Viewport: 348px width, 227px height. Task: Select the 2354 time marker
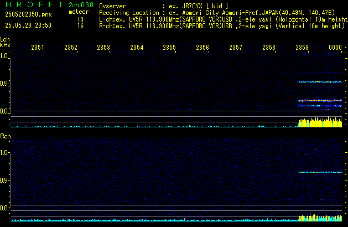coord(137,48)
